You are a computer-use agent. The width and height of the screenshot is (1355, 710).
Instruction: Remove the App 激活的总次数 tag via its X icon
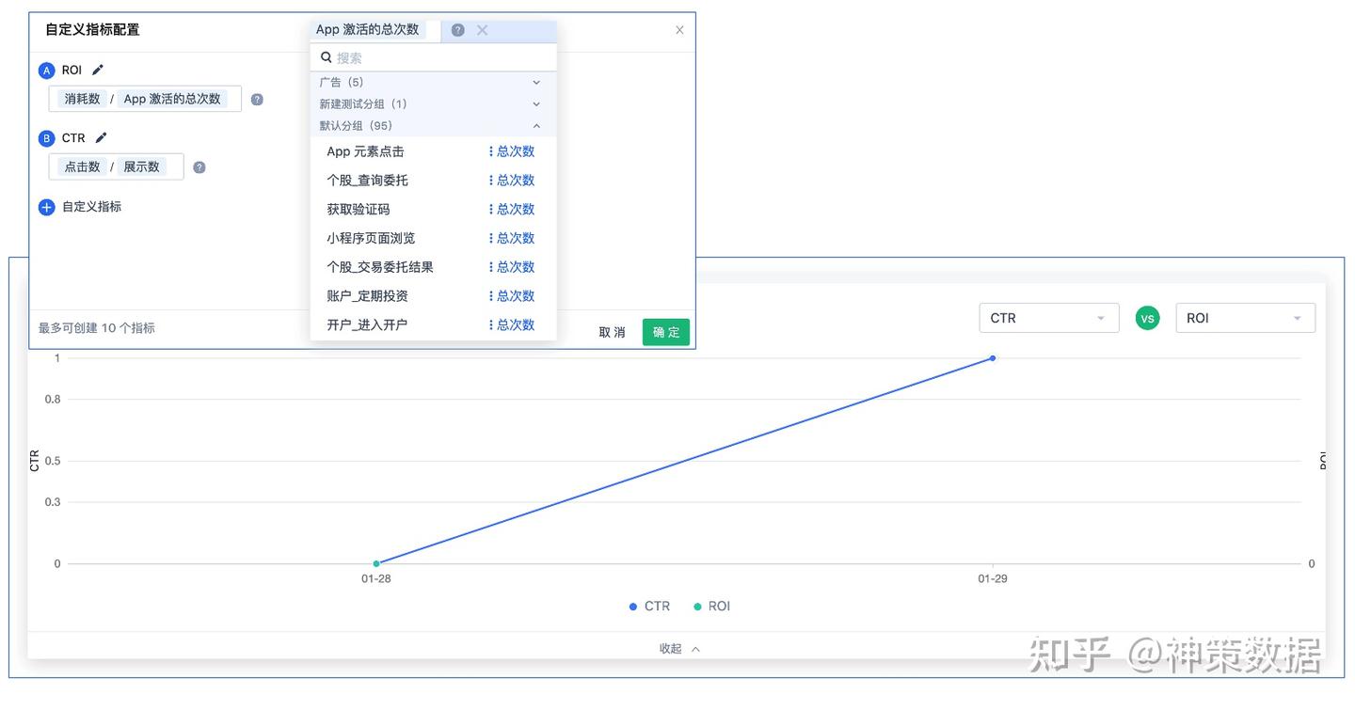[482, 30]
